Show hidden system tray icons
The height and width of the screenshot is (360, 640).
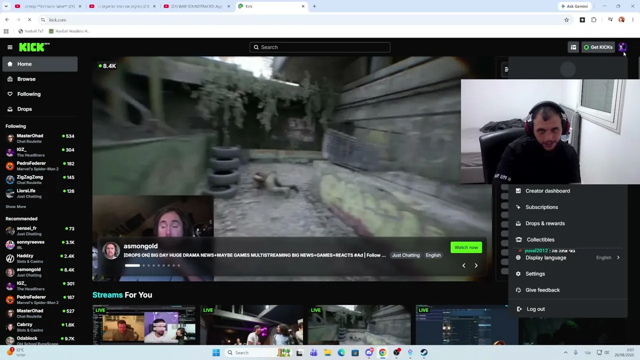click(x=565, y=352)
